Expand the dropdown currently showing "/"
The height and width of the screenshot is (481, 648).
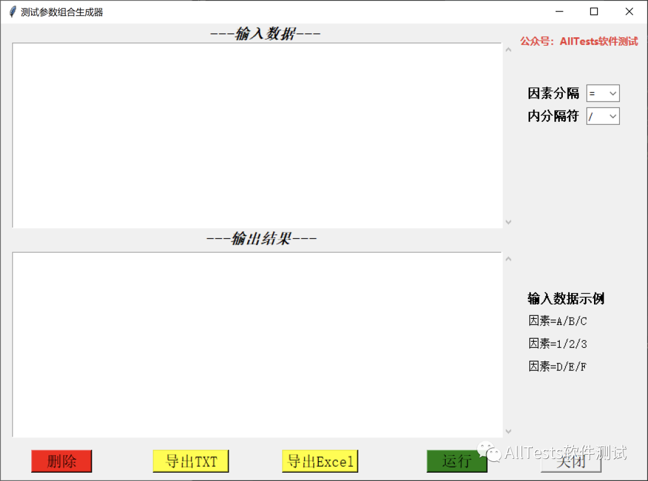[x=614, y=116]
